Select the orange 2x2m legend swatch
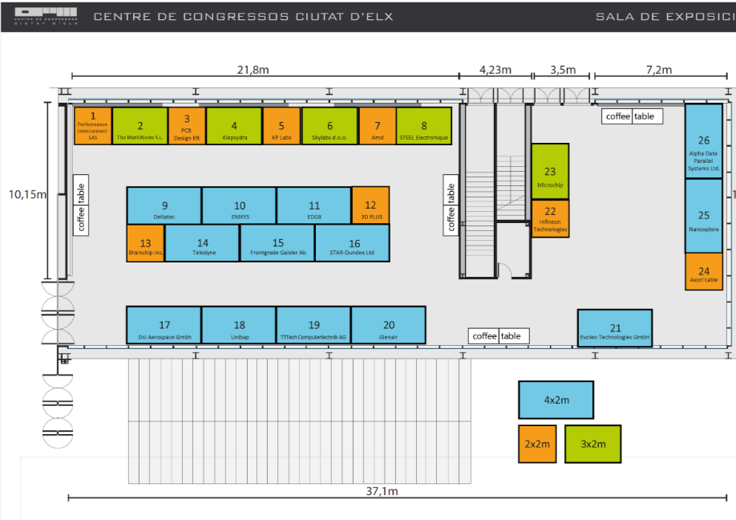The height and width of the screenshot is (520, 736). point(537,444)
